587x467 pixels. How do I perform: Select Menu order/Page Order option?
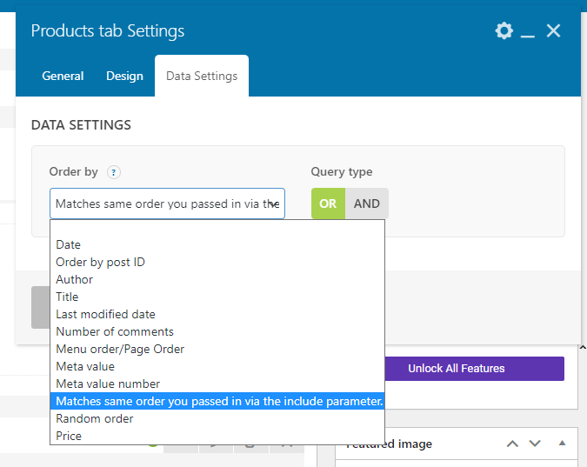120,349
